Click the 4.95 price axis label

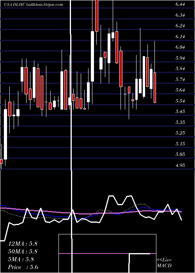180,165
